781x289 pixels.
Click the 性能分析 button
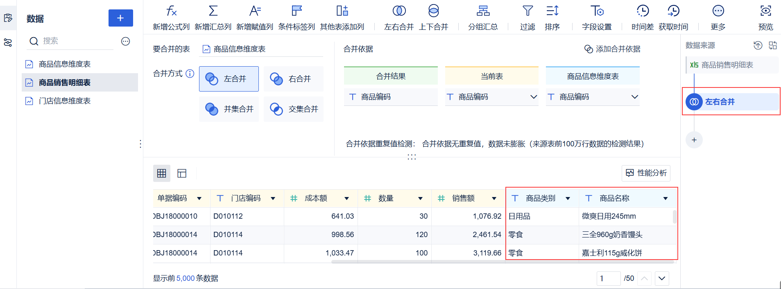[646, 173]
